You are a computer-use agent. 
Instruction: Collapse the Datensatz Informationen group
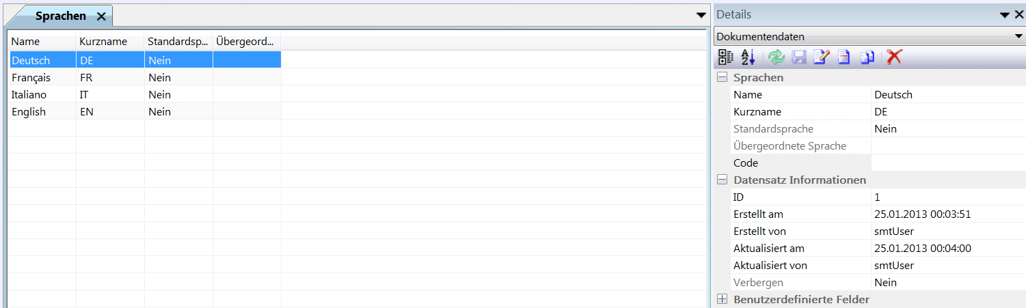pos(722,180)
